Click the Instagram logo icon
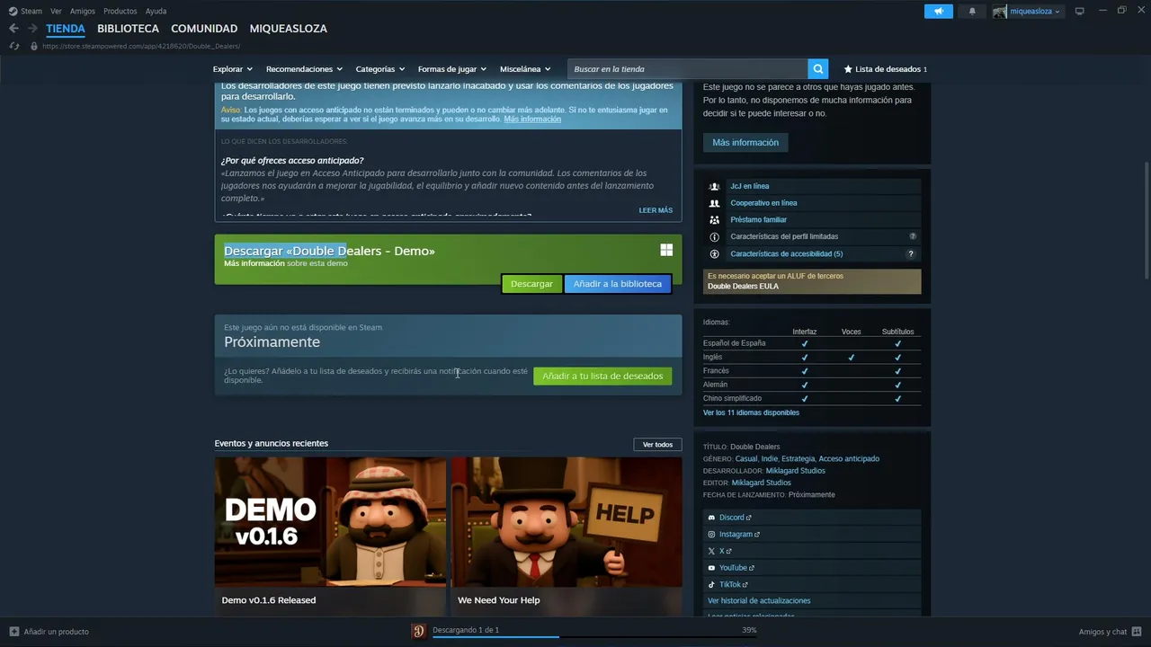 pos(711,535)
